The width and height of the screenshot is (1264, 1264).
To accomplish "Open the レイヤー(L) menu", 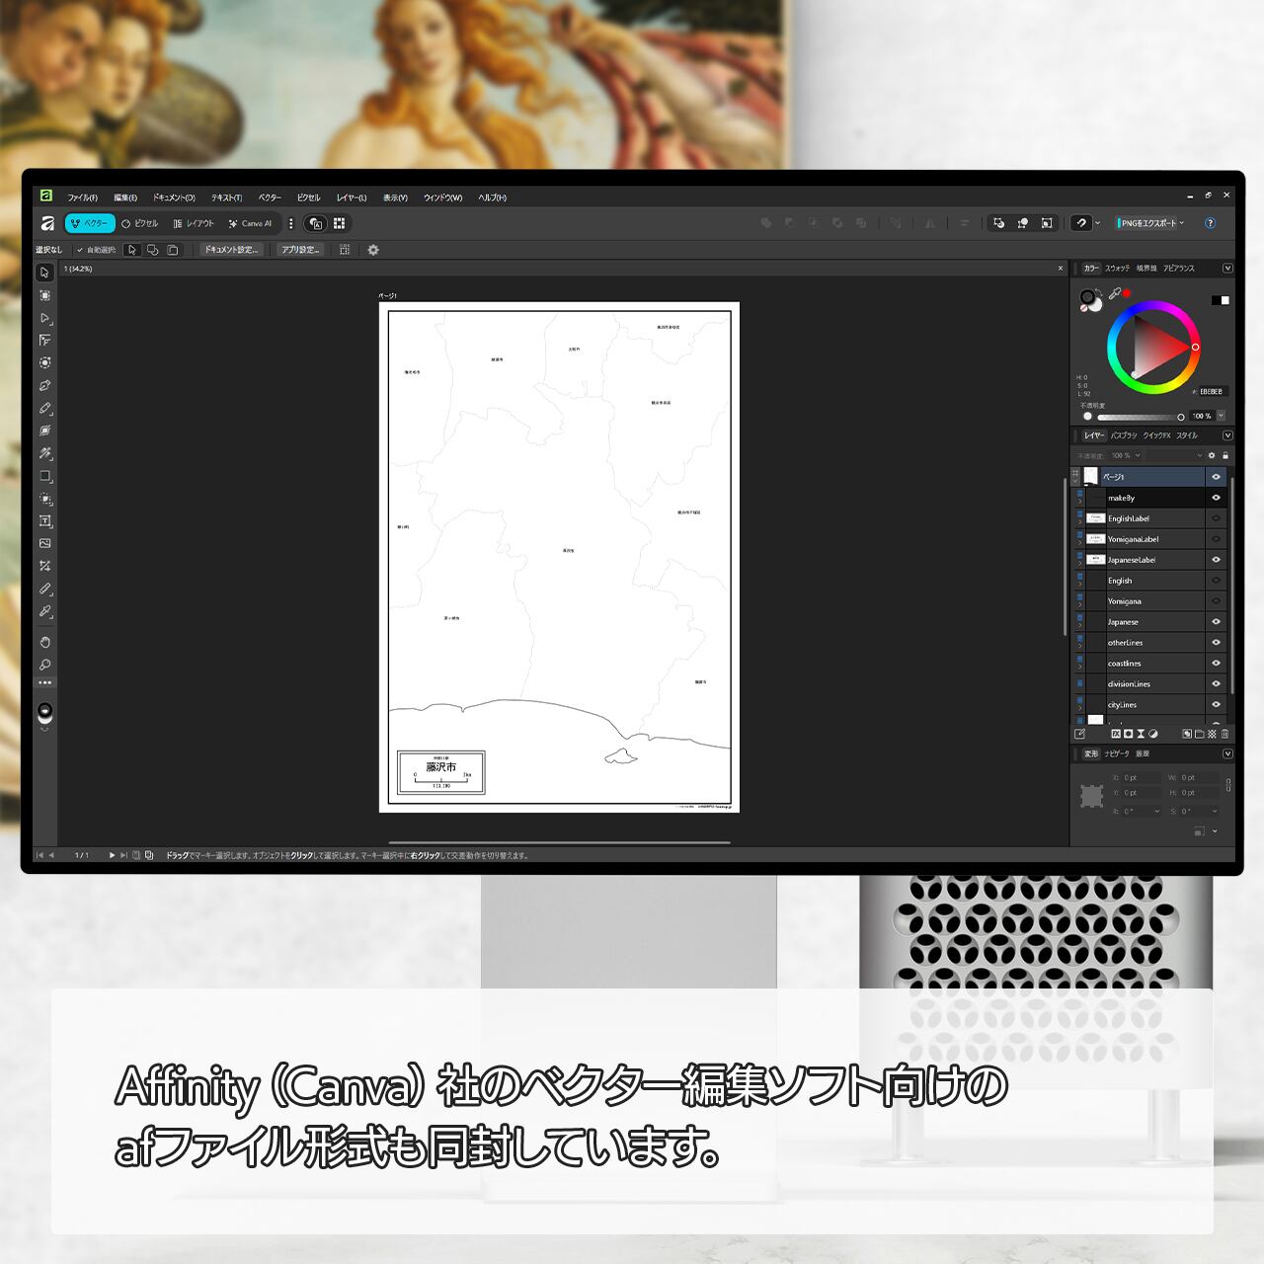I will coord(351,197).
